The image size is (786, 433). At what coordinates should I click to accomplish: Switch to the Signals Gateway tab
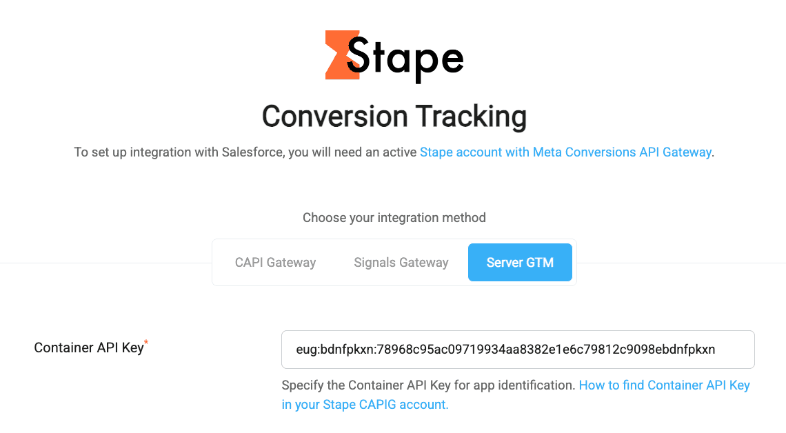pos(401,262)
